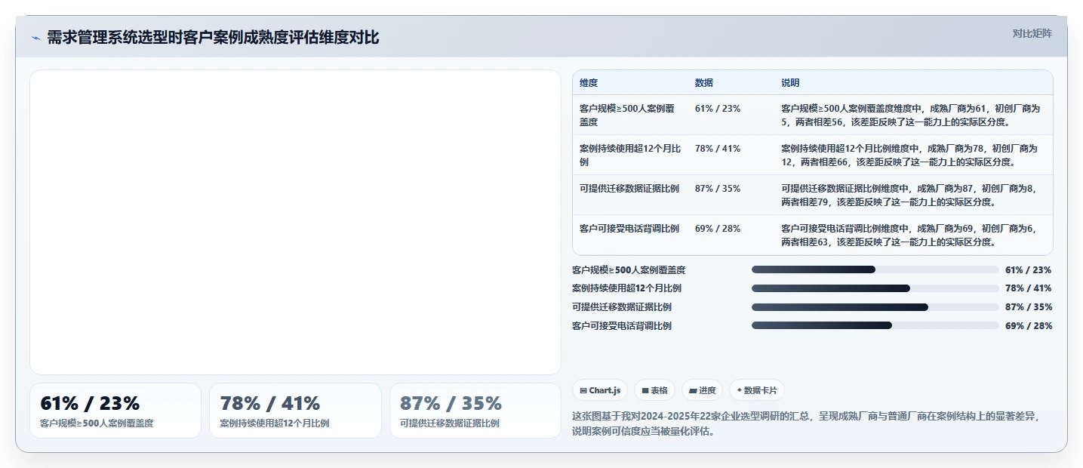Click the 69% / 28% value beside the progress bar

click(x=1029, y=326)
